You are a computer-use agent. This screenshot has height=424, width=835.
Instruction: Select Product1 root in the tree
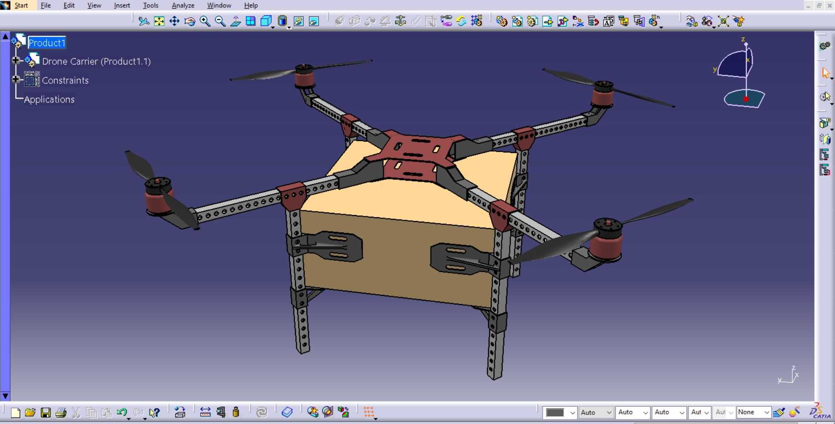pyautogui.click(x=47, y=43)
